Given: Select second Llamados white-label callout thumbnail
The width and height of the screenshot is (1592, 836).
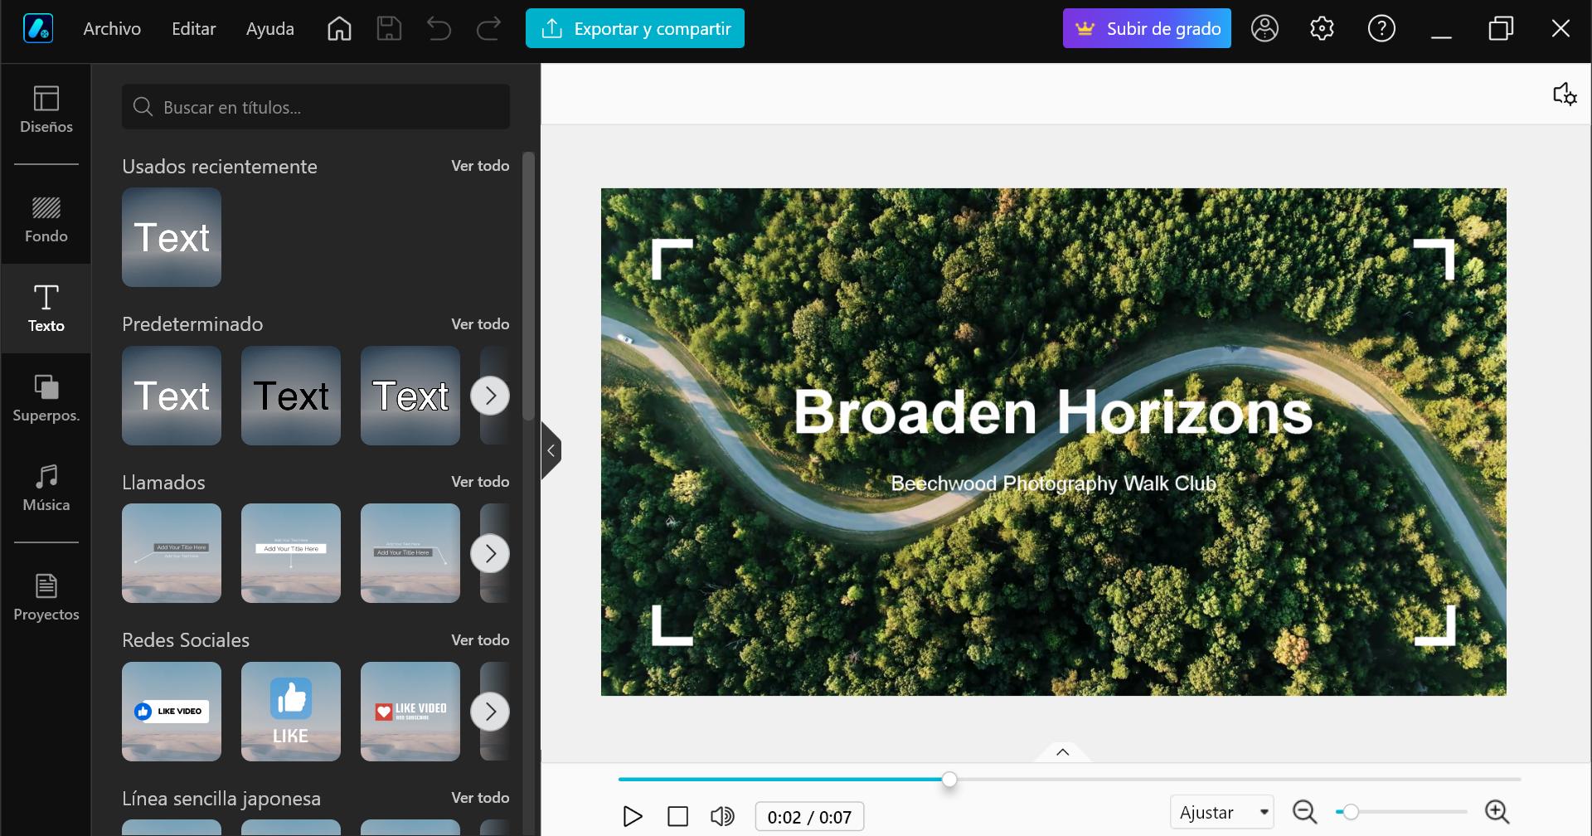Looking at the screenshot, I should coord(291,553).
